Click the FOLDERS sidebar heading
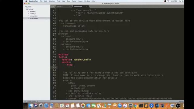The image size is (194, 109). [x=28, y=7]
